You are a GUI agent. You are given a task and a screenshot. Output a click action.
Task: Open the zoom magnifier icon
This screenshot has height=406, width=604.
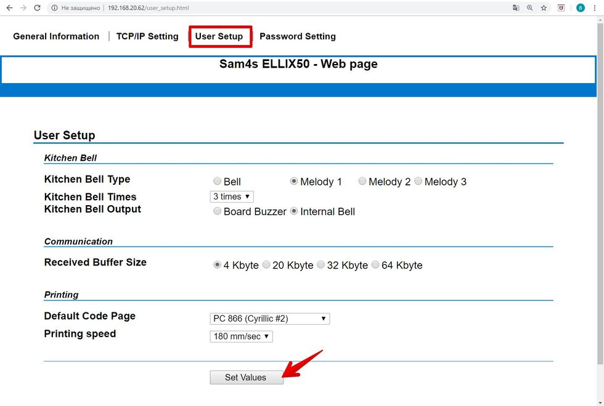(529, 8)
